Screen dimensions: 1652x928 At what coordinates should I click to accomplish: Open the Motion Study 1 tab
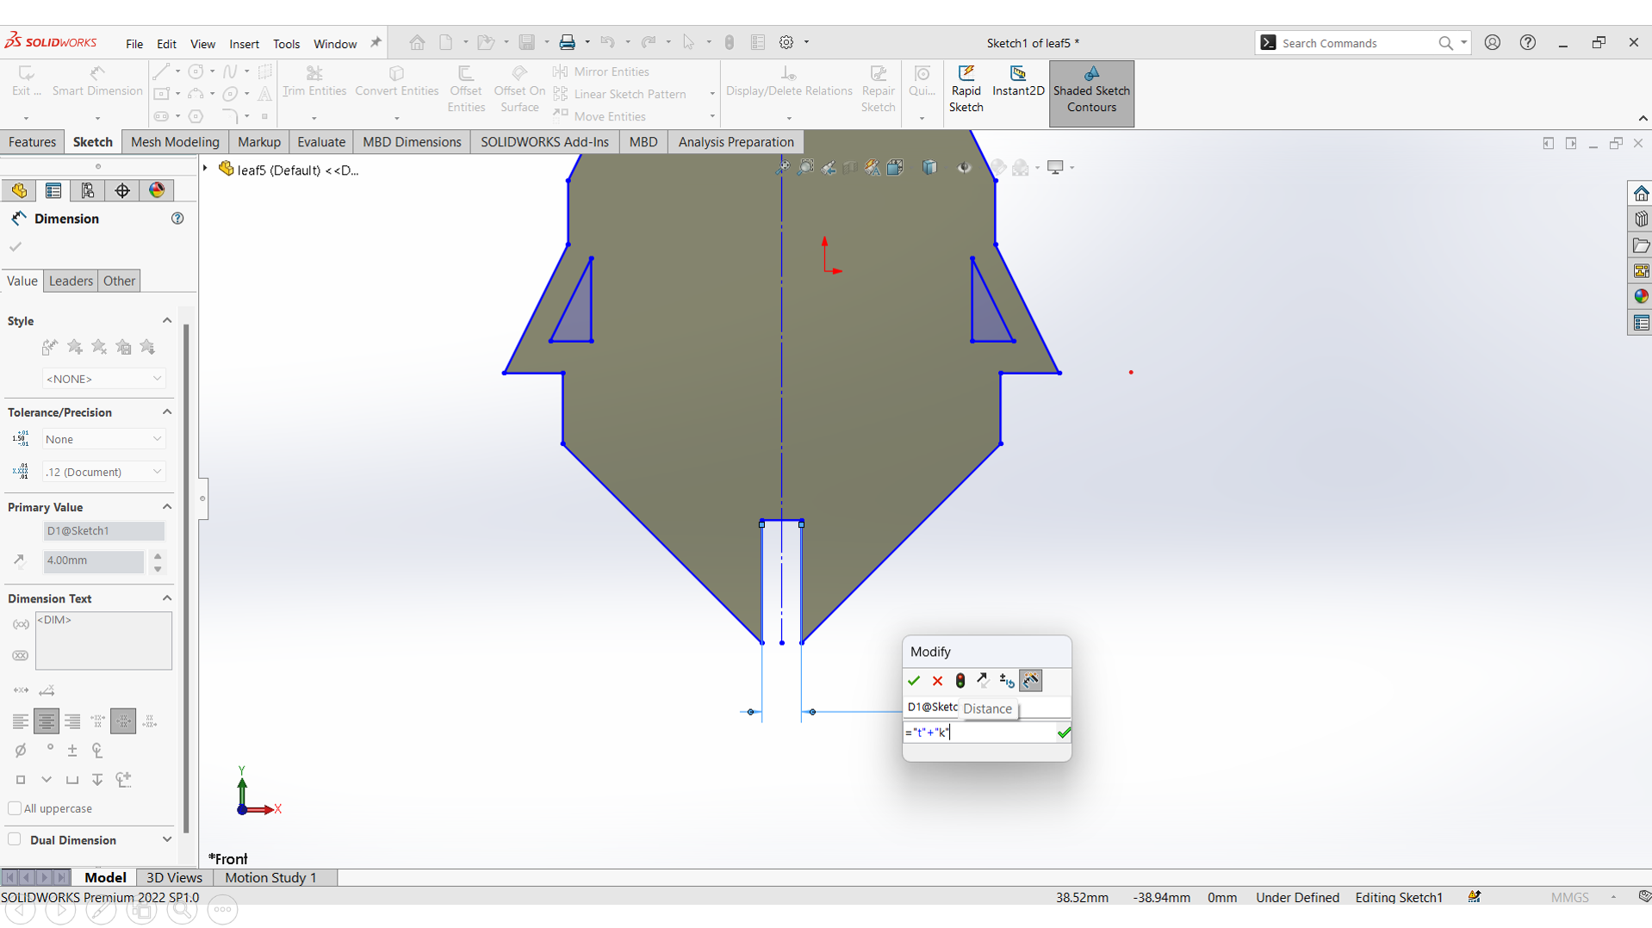270,877
